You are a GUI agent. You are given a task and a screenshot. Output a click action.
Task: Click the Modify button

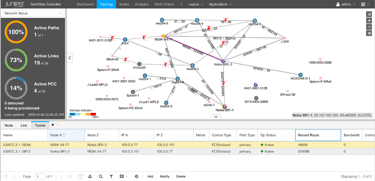coord(164,176)
